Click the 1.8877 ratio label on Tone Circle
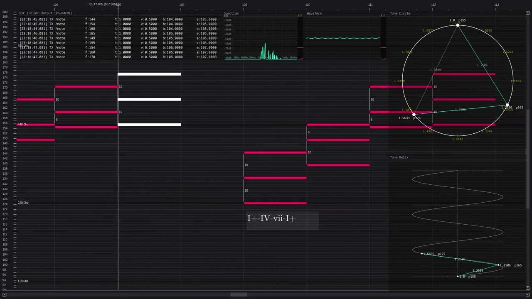This screenshot has height=299, width=532. [428, 31]
